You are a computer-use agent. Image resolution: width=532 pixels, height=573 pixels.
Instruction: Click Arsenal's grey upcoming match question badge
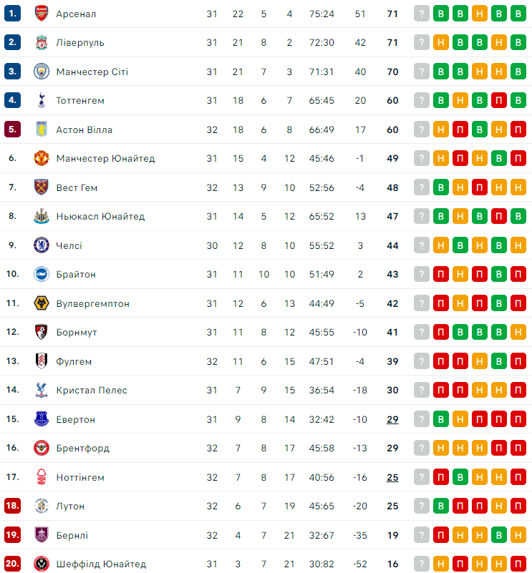pyautogui.click(x=422, y=14)
